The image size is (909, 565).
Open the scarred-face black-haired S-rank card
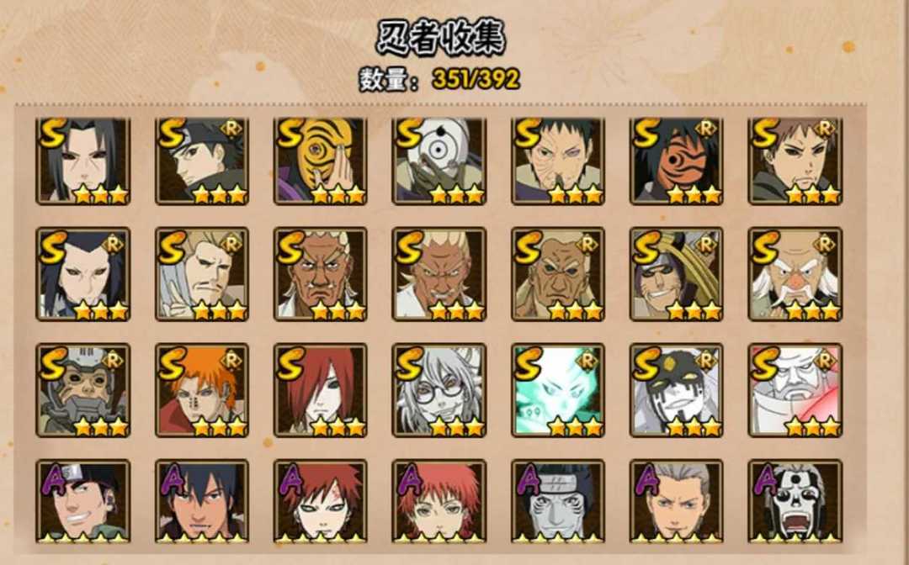coord(558,161)
